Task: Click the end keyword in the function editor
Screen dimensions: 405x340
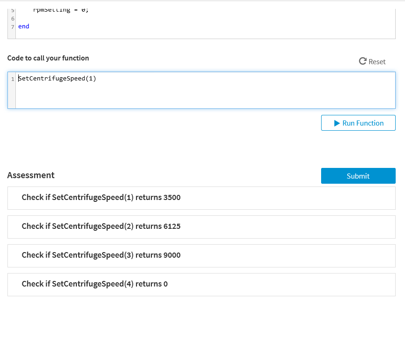Action: (23, 26)
